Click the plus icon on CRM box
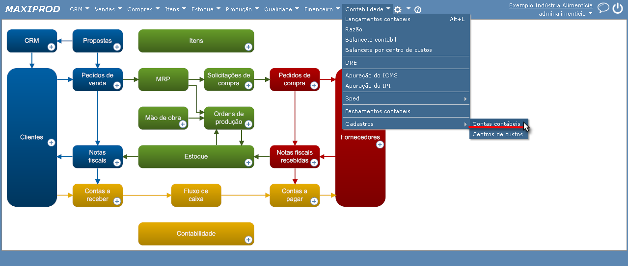This screenshot has height=266, width=628. click(51, 47)
